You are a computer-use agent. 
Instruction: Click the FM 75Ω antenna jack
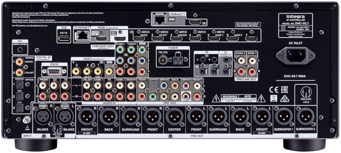163,60
